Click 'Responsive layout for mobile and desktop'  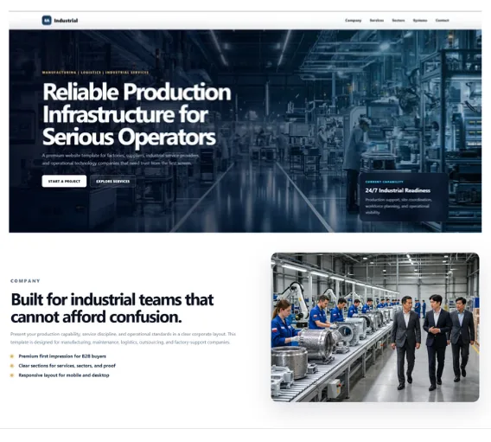[x=64, y=375]
